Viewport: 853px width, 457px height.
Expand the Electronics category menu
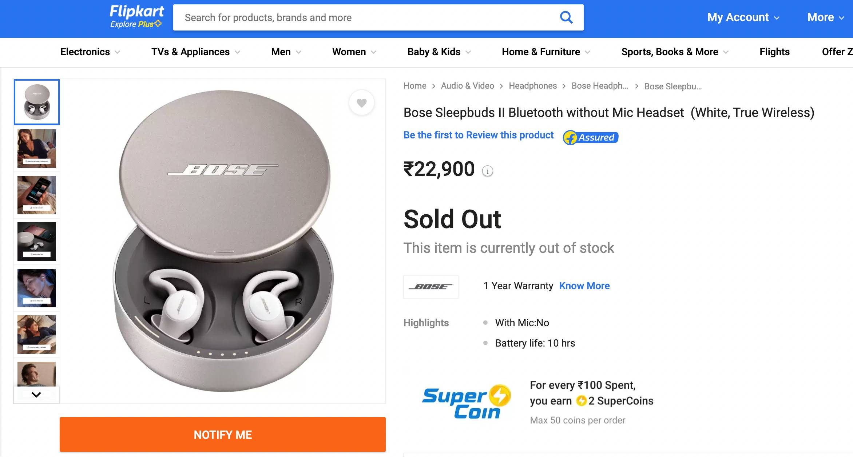90,52
